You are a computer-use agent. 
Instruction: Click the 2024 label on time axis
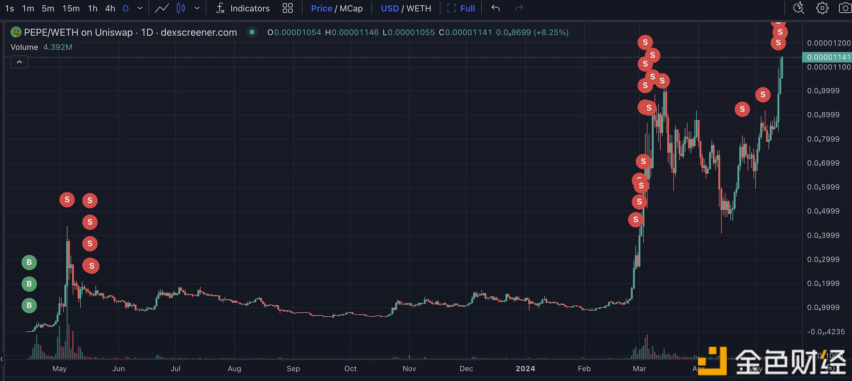[525, 368]
